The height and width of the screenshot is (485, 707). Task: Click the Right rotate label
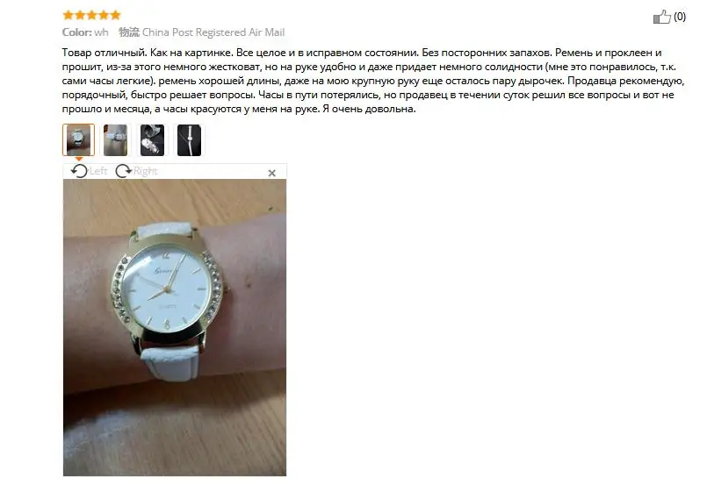(145, 171)
